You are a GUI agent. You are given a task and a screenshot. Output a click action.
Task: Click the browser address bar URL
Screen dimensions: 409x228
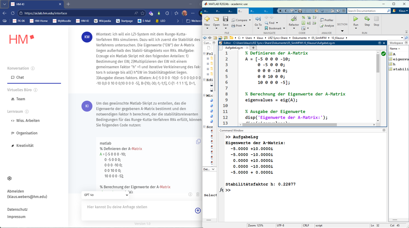46,13
